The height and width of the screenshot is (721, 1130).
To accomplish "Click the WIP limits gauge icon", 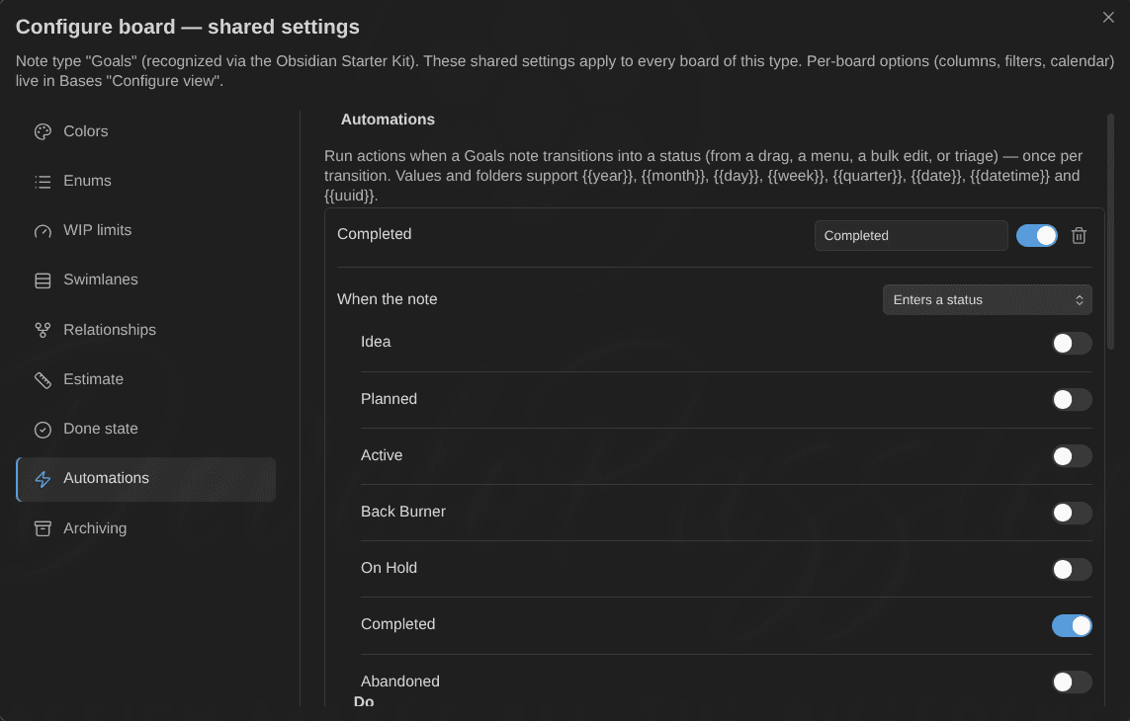I will [43, 231].
